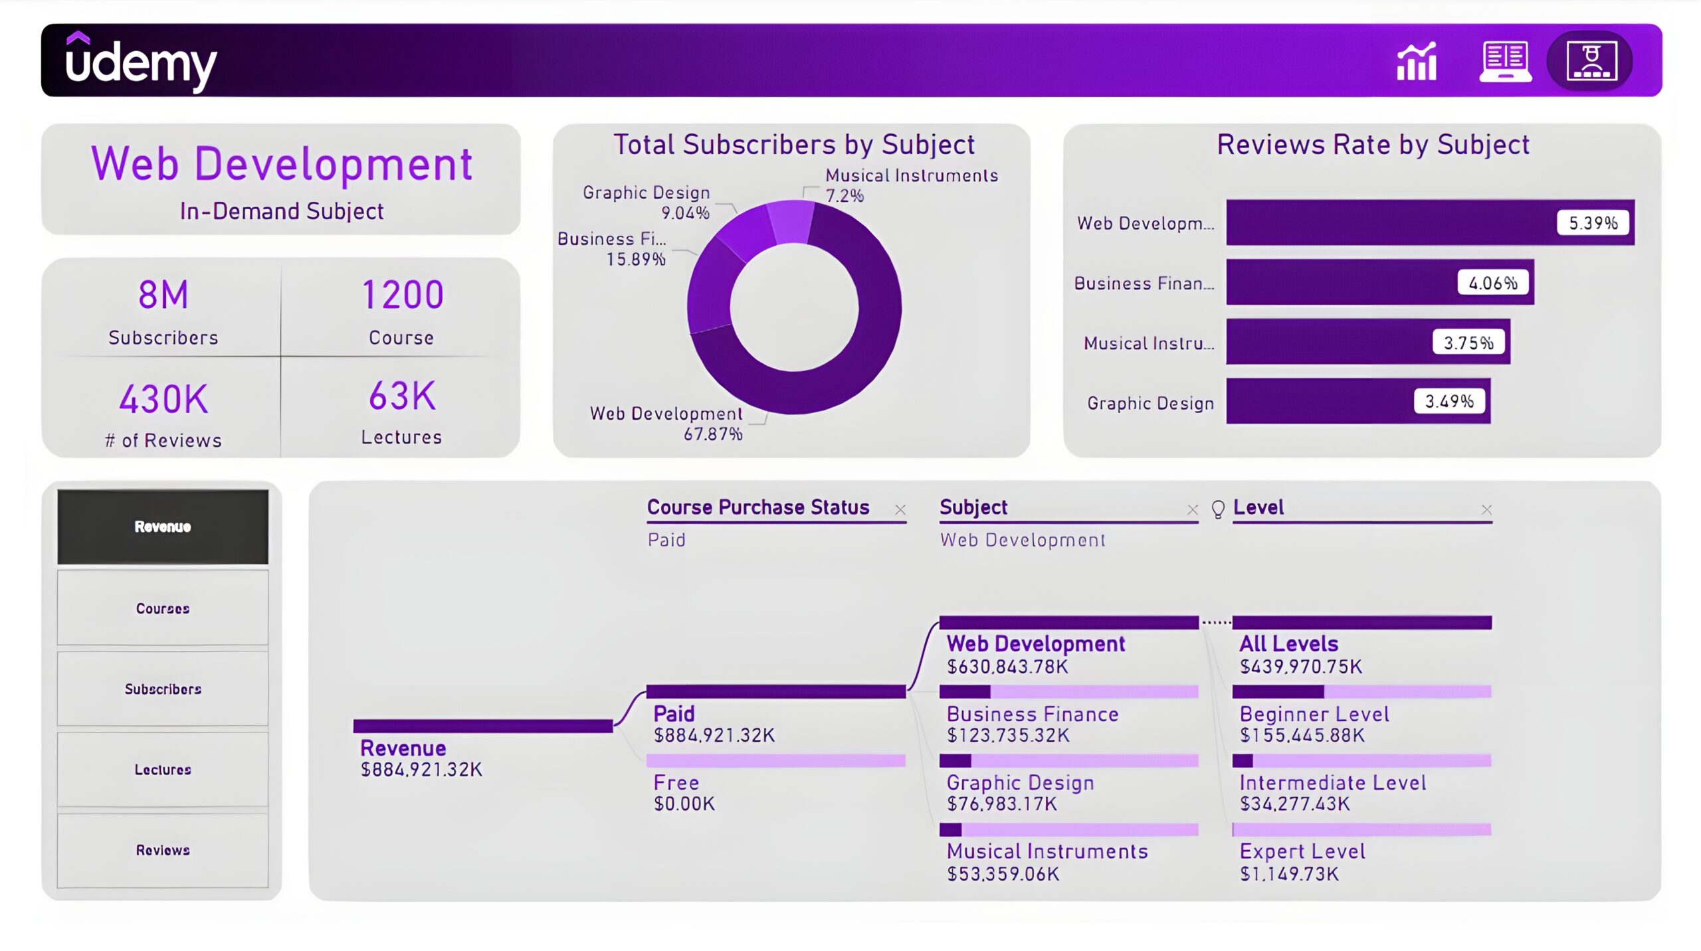Screen dimensions: 1701x951
Task: Click the Udemy logo
Action: click(x=141, y=62)
